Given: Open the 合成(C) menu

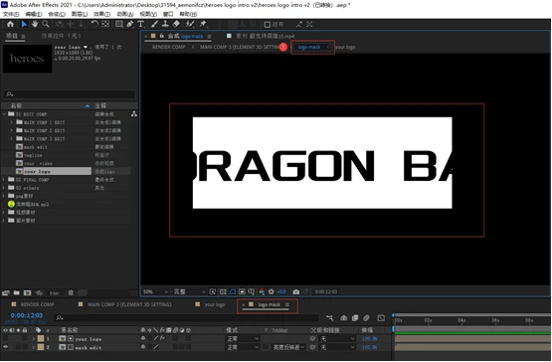Looking at the screenshot, I should [57, 14].
